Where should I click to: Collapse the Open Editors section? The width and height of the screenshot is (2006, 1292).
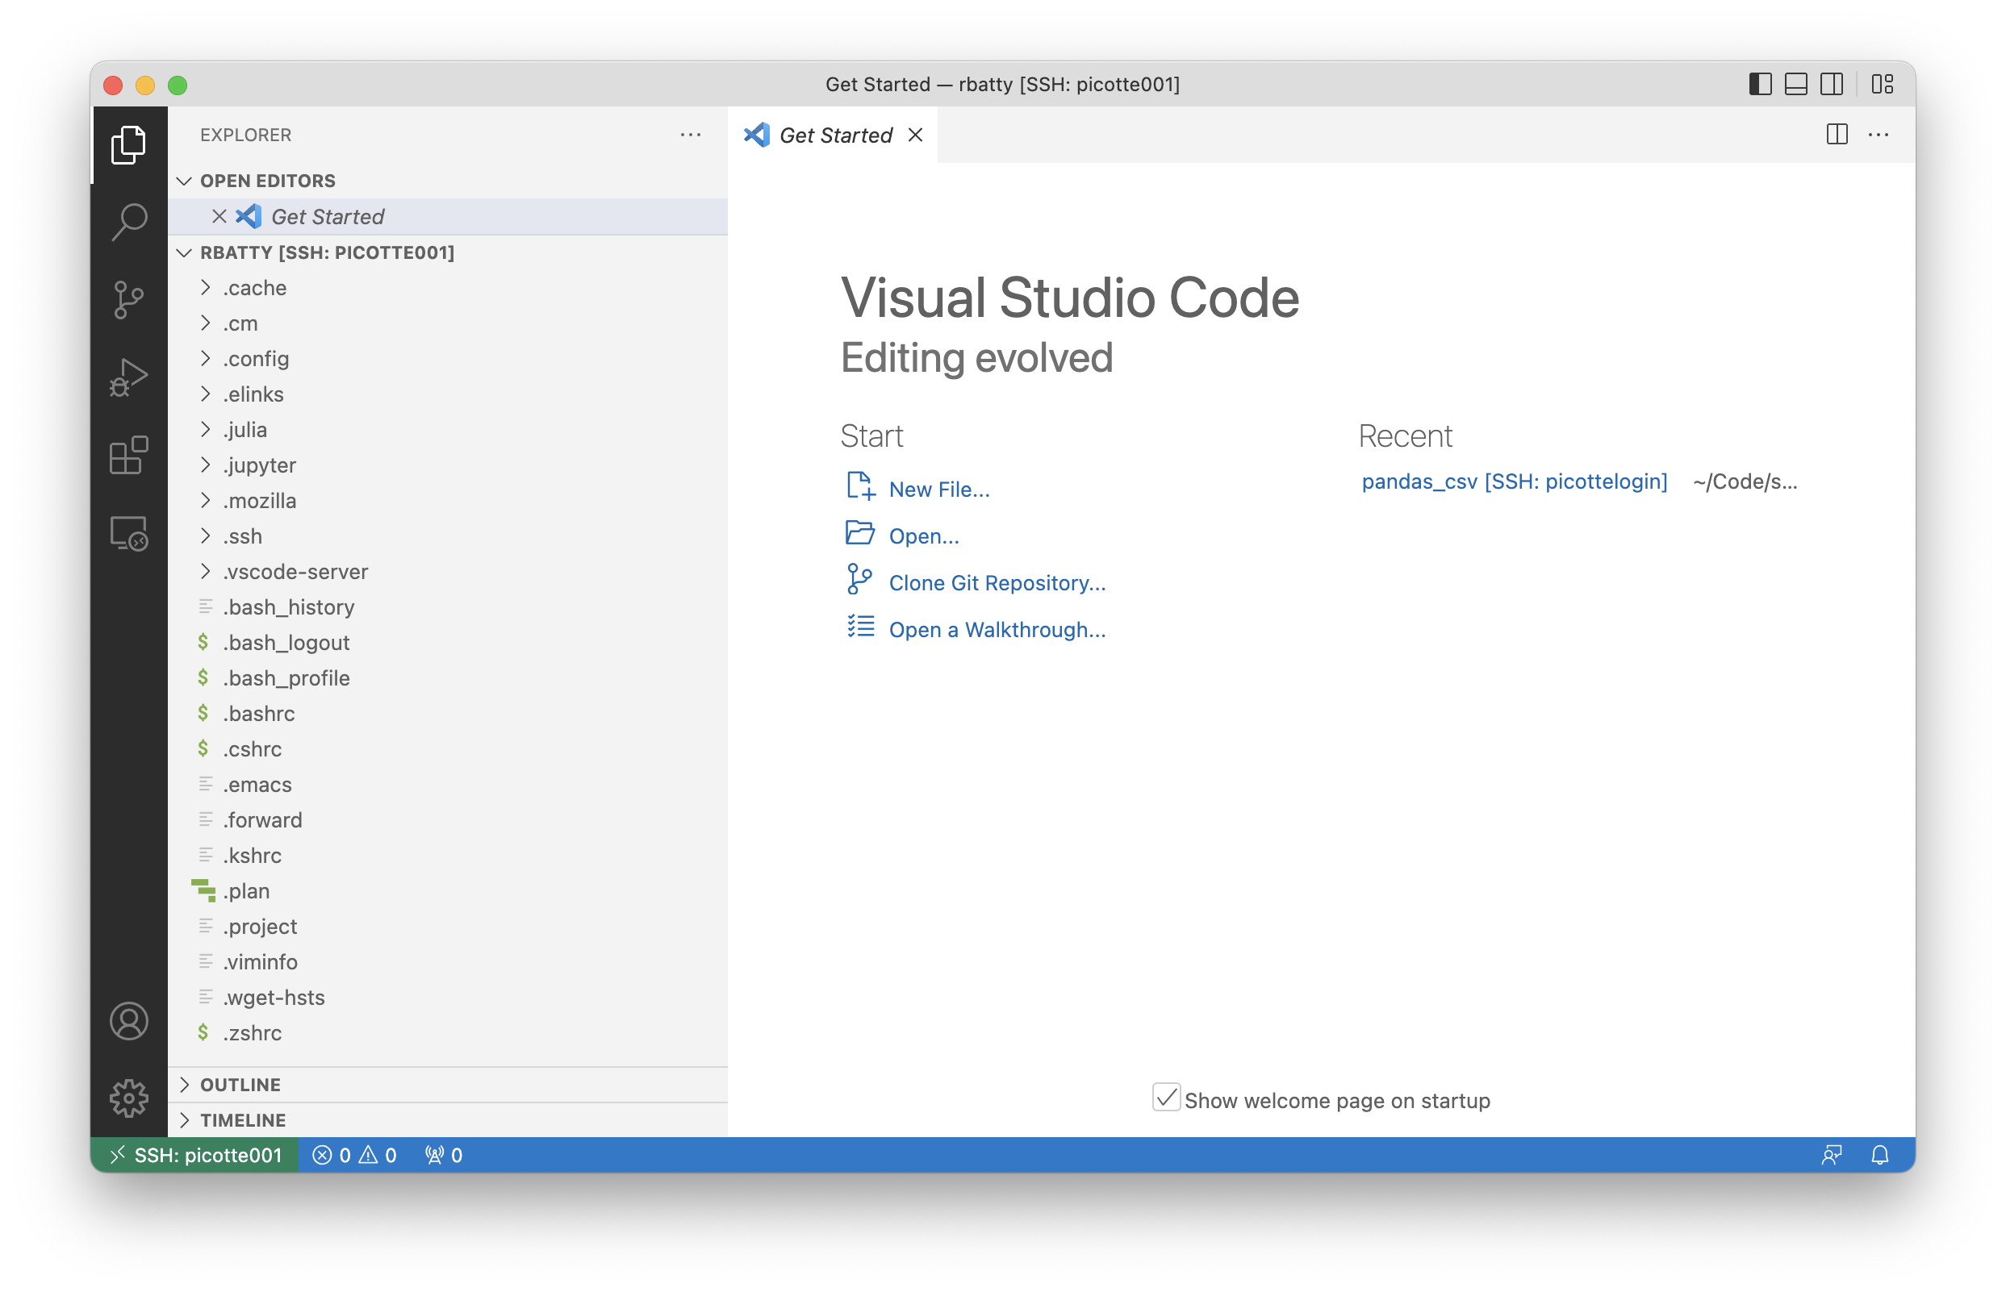447,181
